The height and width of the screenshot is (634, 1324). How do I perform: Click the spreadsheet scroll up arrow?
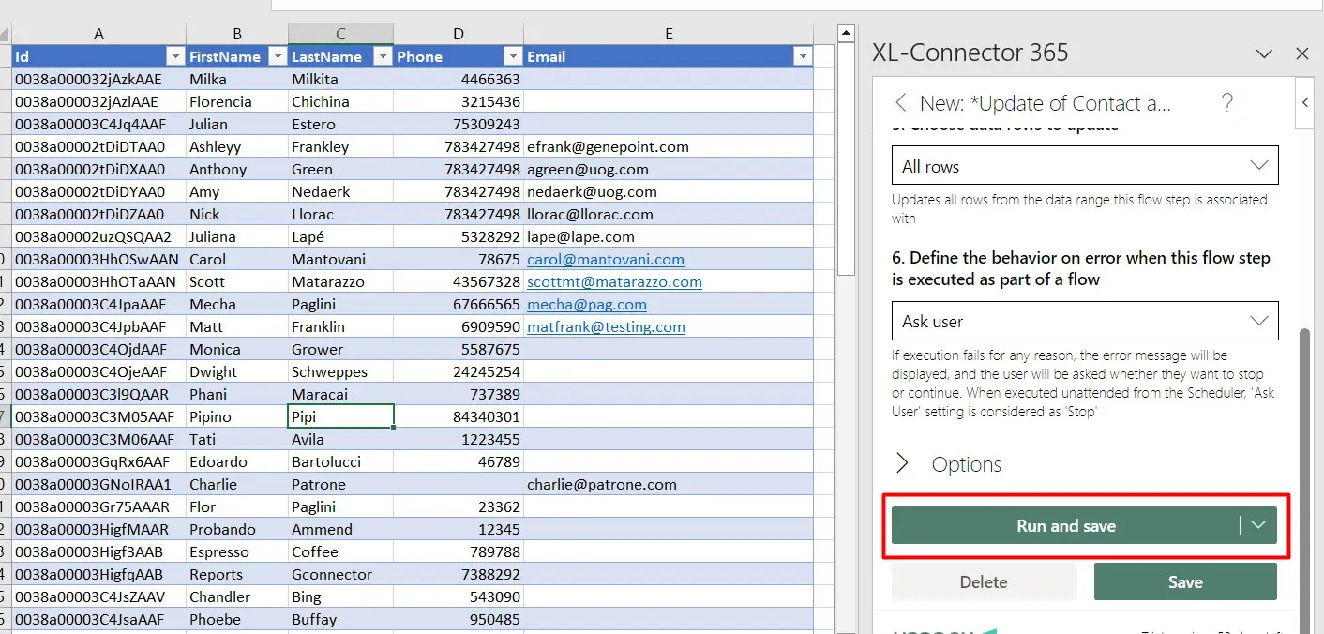(846, 34)
